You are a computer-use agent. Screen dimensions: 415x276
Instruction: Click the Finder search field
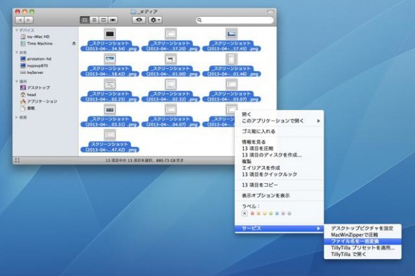235,20
